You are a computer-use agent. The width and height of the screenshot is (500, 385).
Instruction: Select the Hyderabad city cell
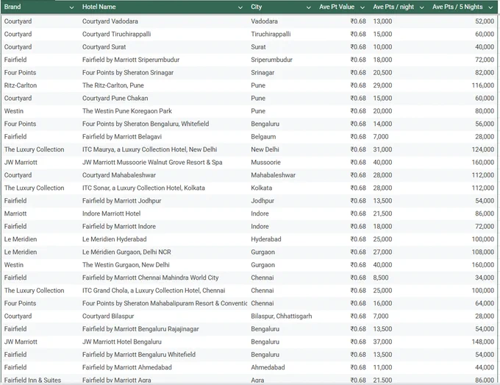(x=266, y=239)
